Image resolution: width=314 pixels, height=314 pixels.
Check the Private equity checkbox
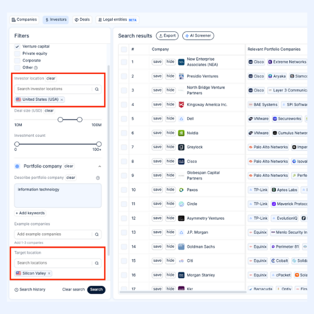(x=17, y=53)
